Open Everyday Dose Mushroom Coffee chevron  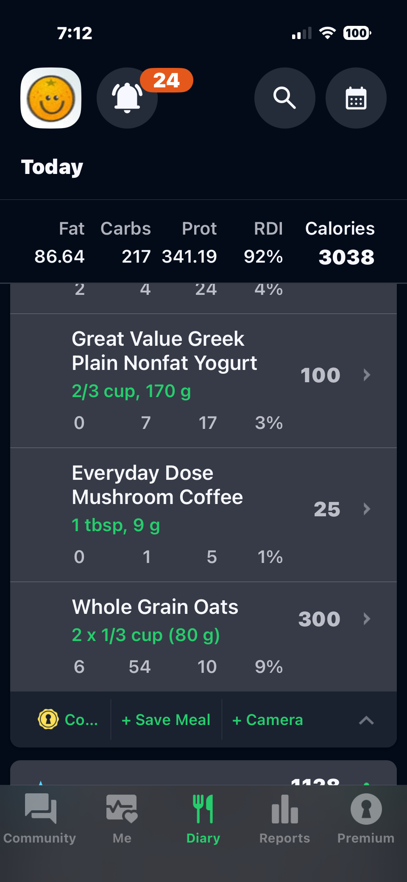coord(367,509)
